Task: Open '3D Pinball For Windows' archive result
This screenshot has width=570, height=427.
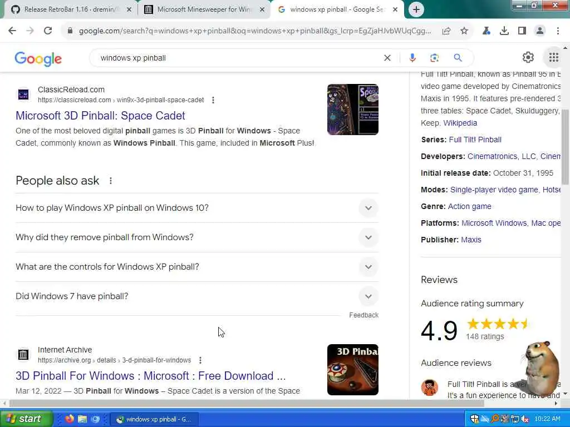Action: click(x=150, y=376)
